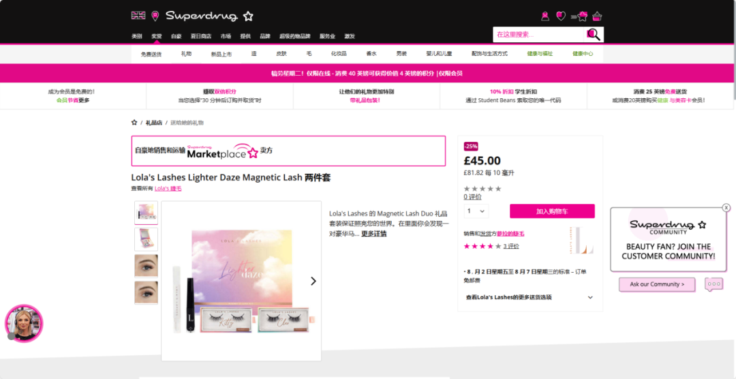
Task: Select second thumbnail showing open box
Action: [x=146, y=239]
